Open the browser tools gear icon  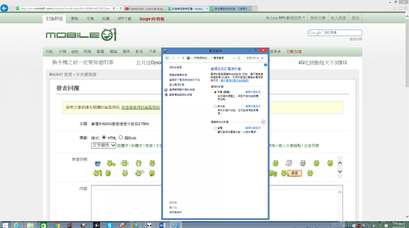pyautogui.click(x=406, y=9)
